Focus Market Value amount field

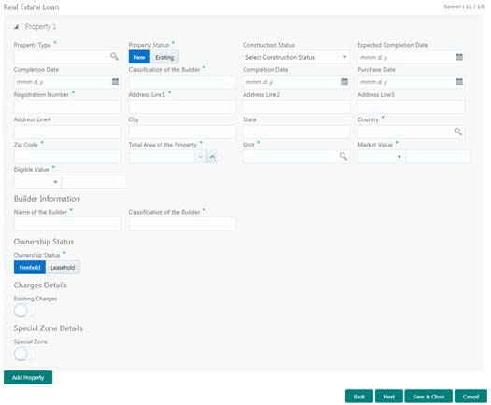tap(438, 157)
